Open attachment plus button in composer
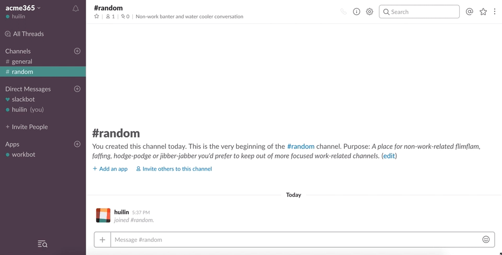Screen dimensions: 502x255 click(x=102, y=239)
